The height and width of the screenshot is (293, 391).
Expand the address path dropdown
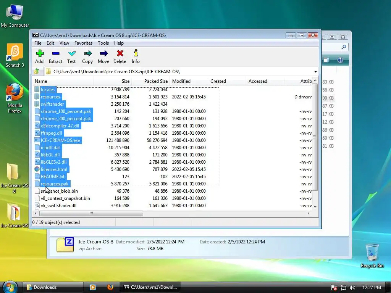point(315,72)
